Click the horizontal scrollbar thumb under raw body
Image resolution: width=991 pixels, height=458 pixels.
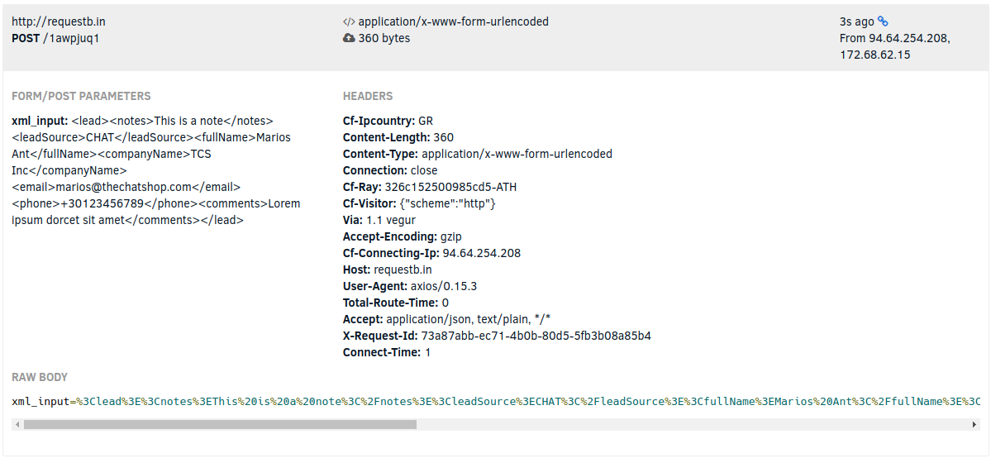pos(220,424)
